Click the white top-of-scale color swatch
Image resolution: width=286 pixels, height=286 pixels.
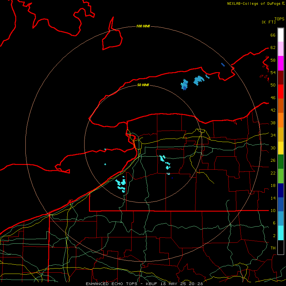pyautogui.click(x=281, y=35)
